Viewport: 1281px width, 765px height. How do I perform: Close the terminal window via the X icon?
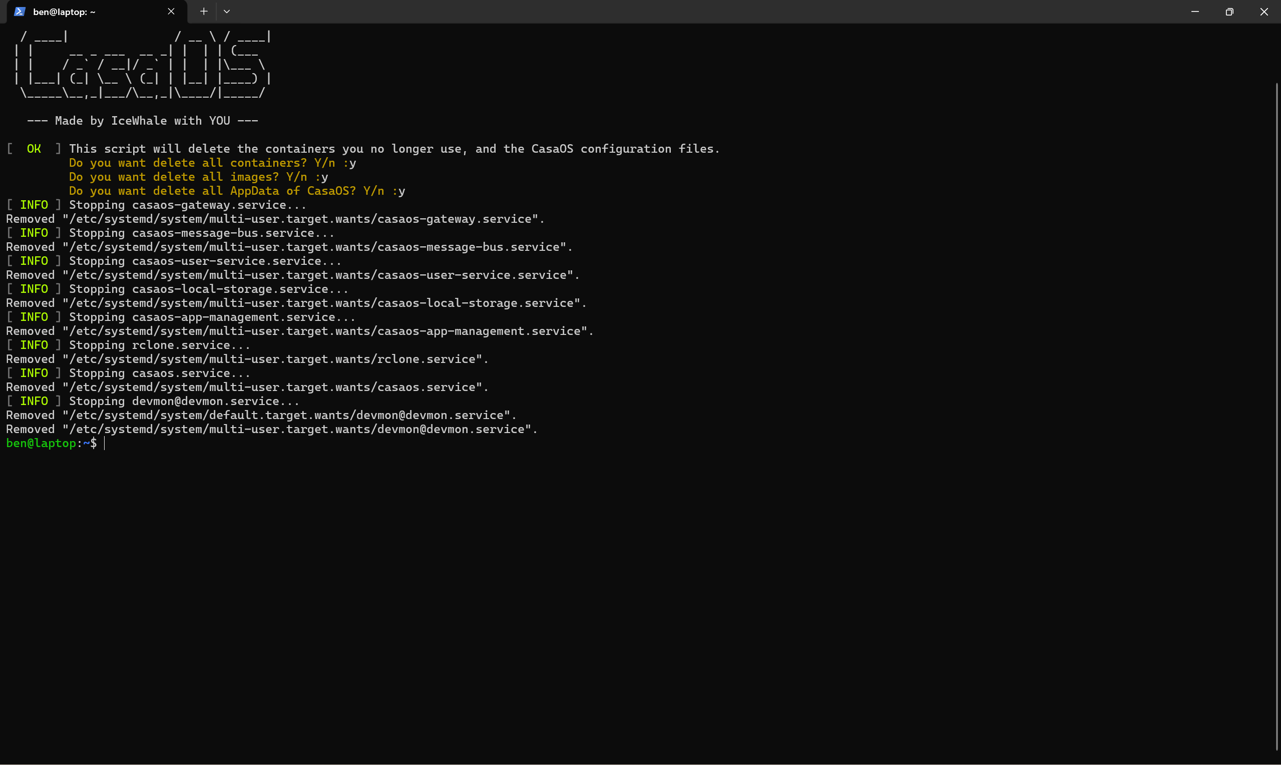coord(1264,12)
